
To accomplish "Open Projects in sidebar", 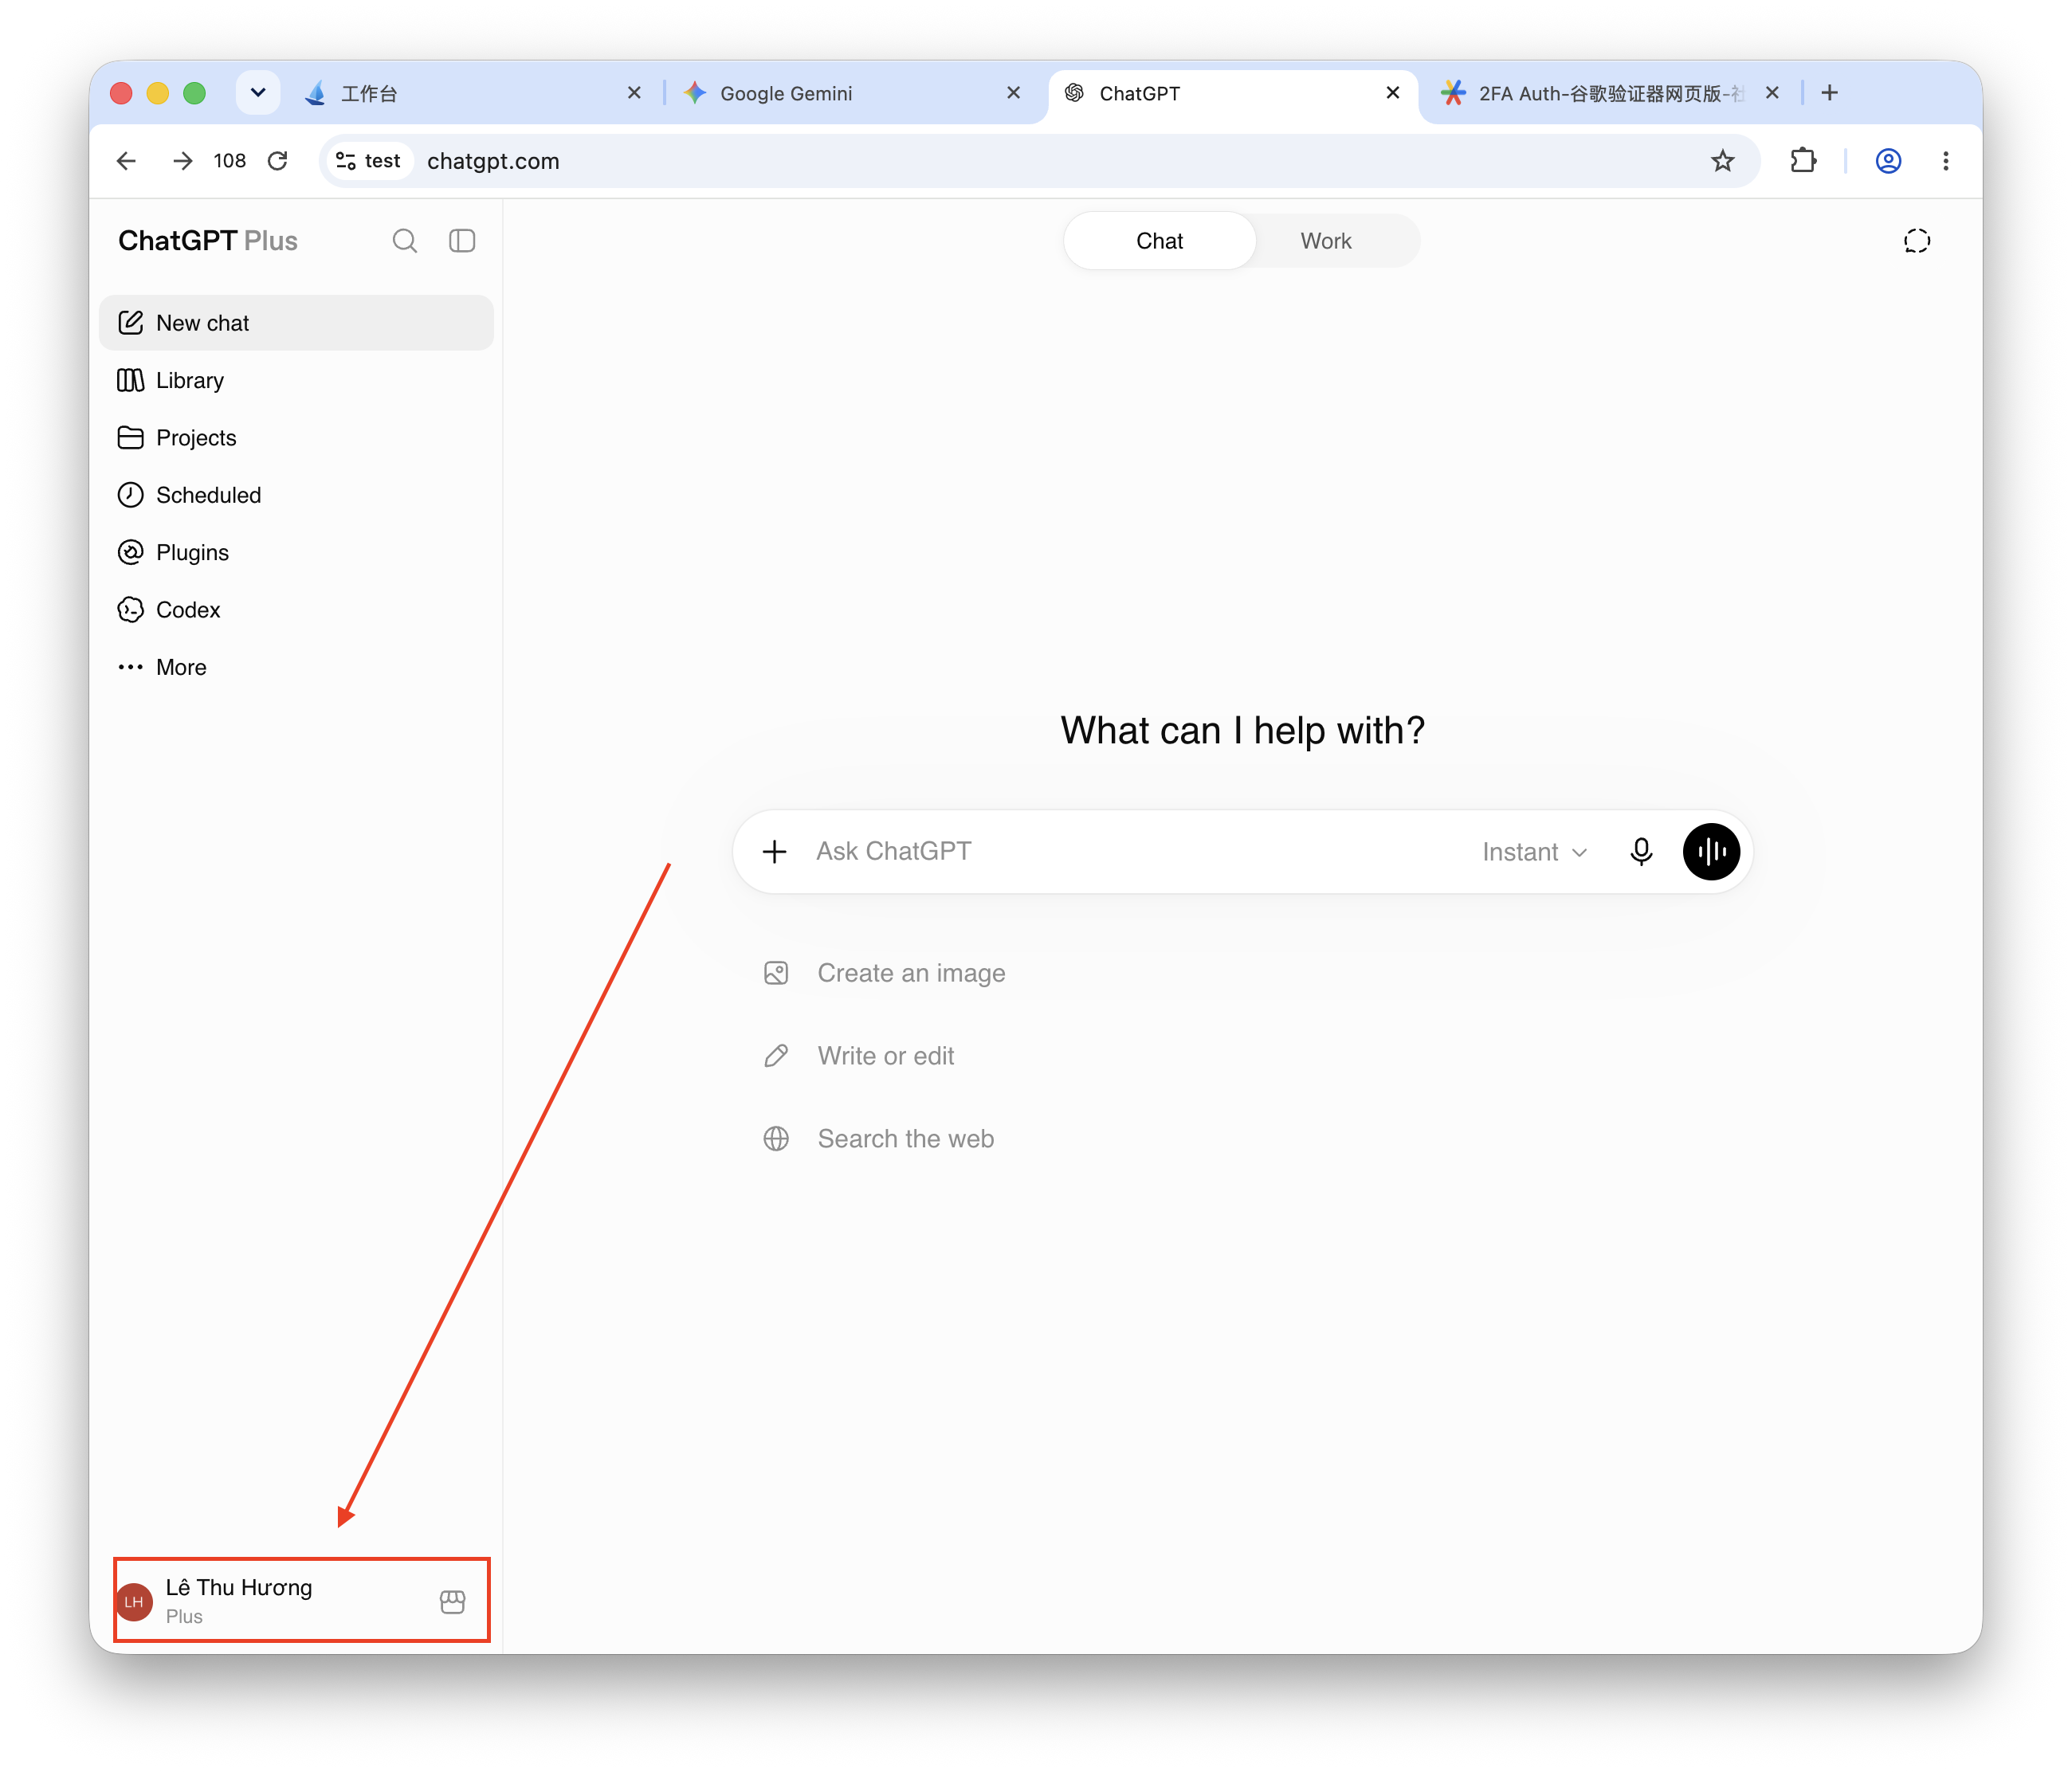I will click(296, 438).
